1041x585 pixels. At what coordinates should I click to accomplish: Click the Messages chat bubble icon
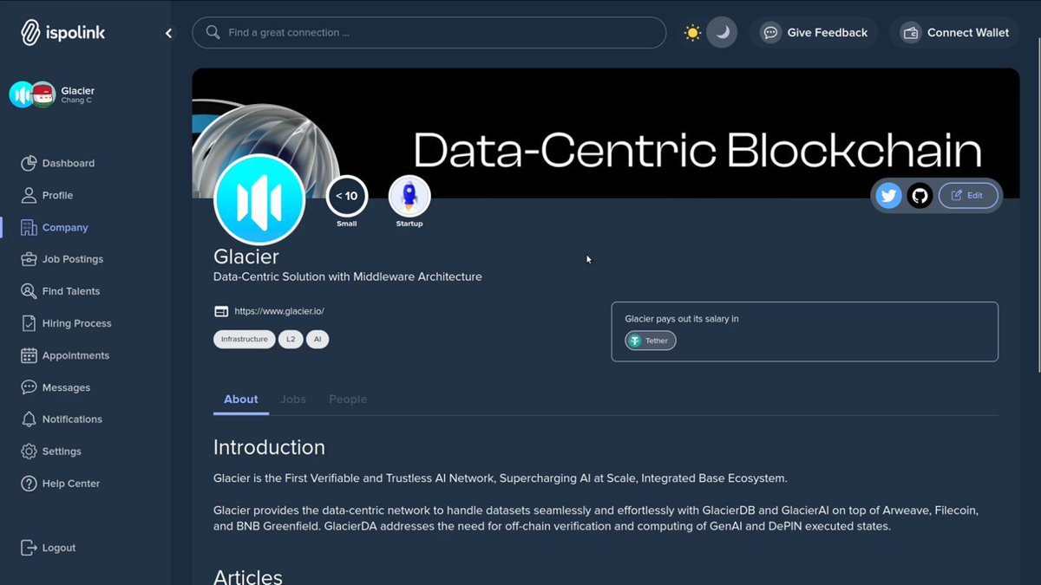(x=29, y=387)
